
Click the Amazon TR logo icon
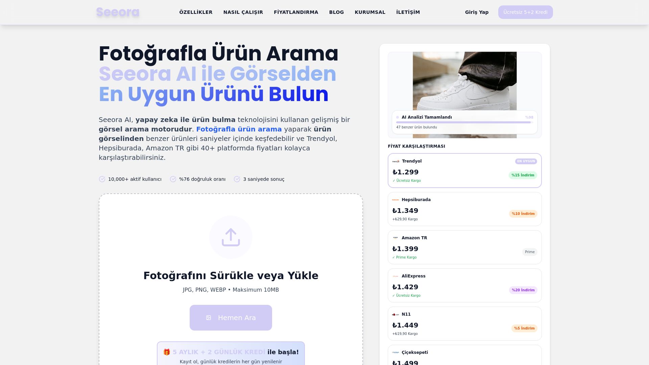click(395, 238)
